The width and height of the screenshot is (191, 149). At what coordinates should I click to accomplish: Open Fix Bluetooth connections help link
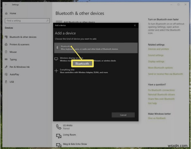[x=161, y=90]
